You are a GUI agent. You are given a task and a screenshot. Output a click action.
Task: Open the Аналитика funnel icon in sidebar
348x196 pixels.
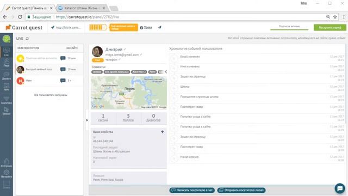click(7, 100)
